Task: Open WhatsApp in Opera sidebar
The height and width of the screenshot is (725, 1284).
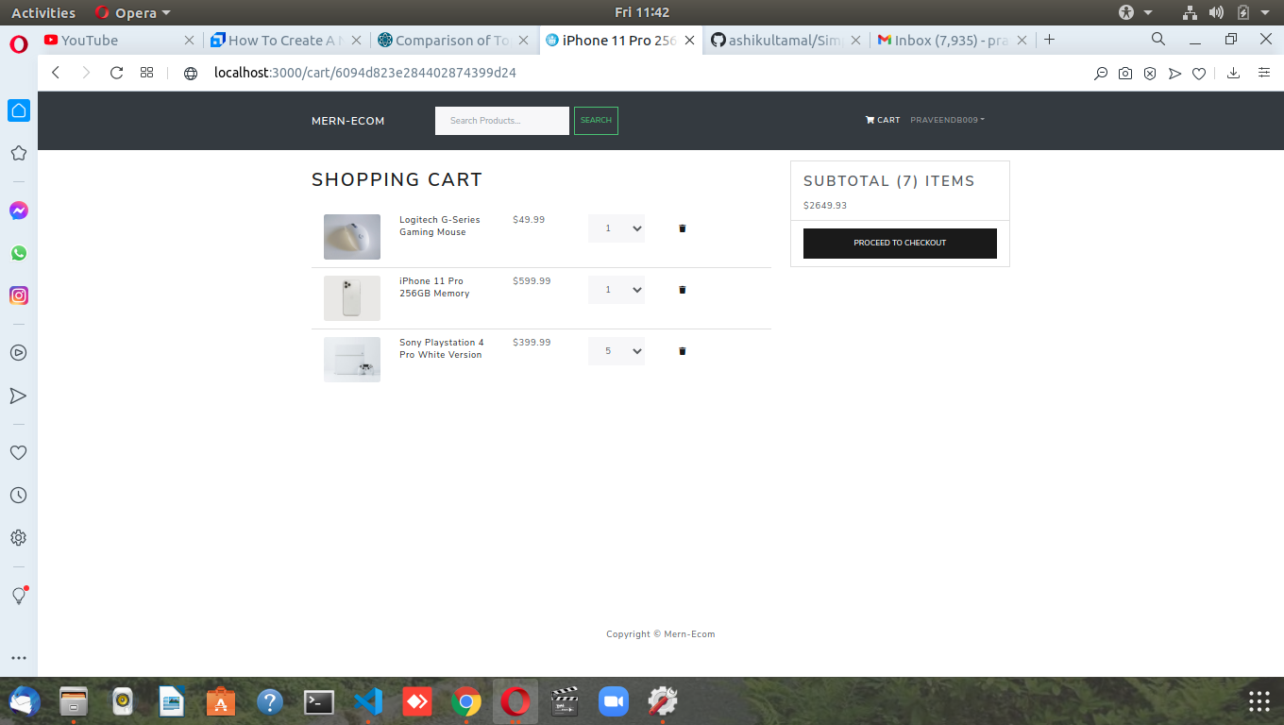Action: tap(18, 253)
